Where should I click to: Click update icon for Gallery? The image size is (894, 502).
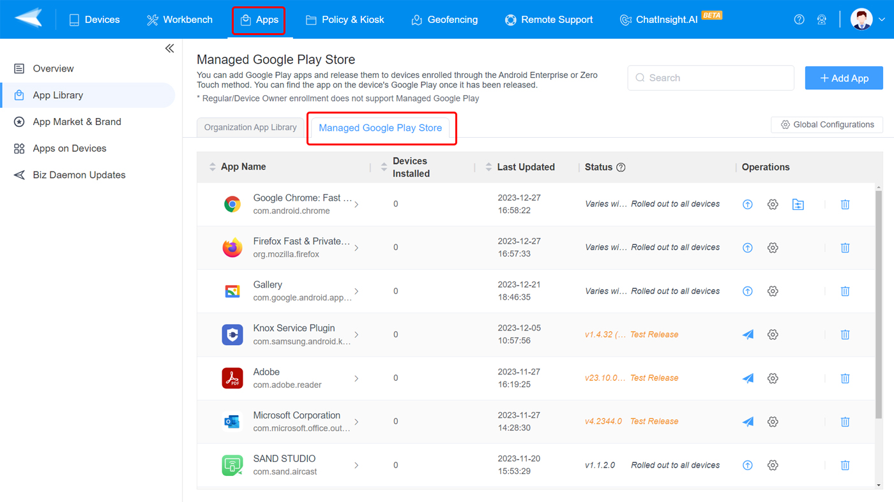(748, 291)
